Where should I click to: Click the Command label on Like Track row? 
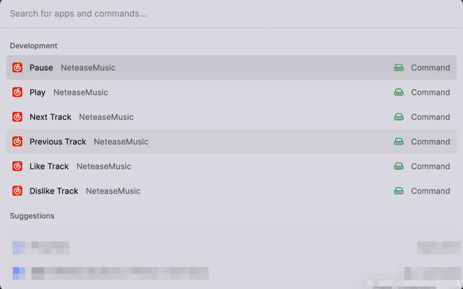(430, 166)
